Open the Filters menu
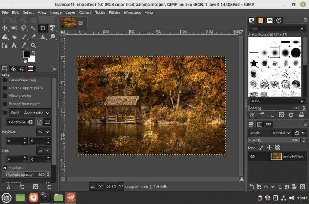This screenshot has height=204, width=309. (114, 12)
